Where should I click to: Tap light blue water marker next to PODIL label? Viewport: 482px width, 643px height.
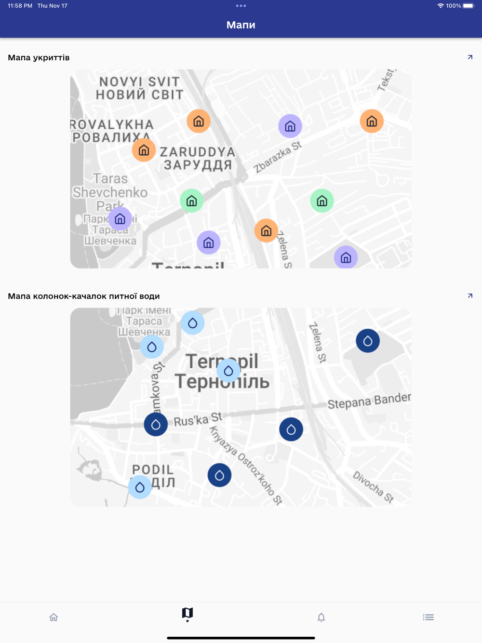tap(140, 487)
